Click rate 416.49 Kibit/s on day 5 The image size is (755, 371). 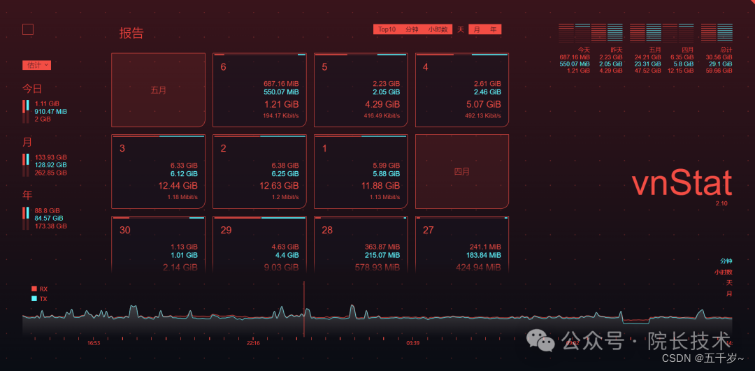[382, 115]
